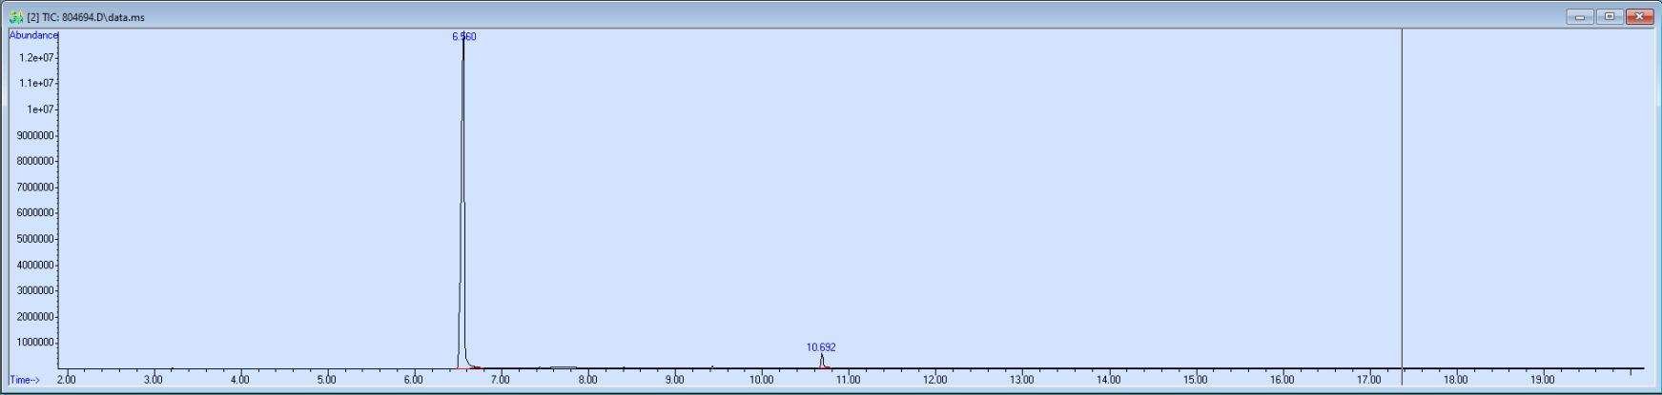
Task: Click the 13.00 time axis label
Action: [x=1021, y=380]
